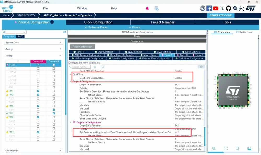Image resolution: width=261 pixels, height=155 pixels.
Task: Check HRTIM for Cortex-M4
Action: coord(54,65)
